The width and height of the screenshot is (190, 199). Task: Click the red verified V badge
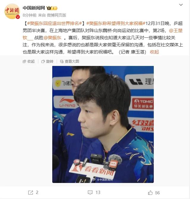click(x=18, y=17)
